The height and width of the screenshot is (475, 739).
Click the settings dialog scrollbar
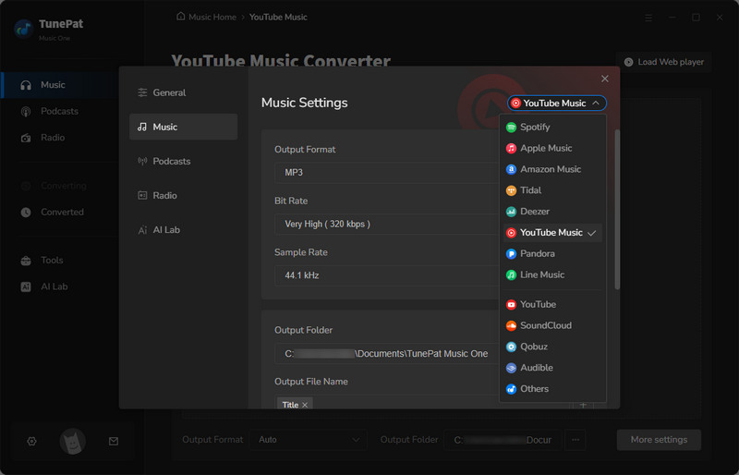point(617,209)
